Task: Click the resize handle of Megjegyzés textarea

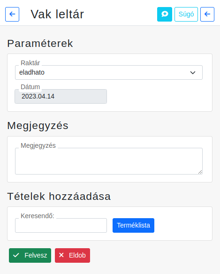Action: [x=200, y=172]
